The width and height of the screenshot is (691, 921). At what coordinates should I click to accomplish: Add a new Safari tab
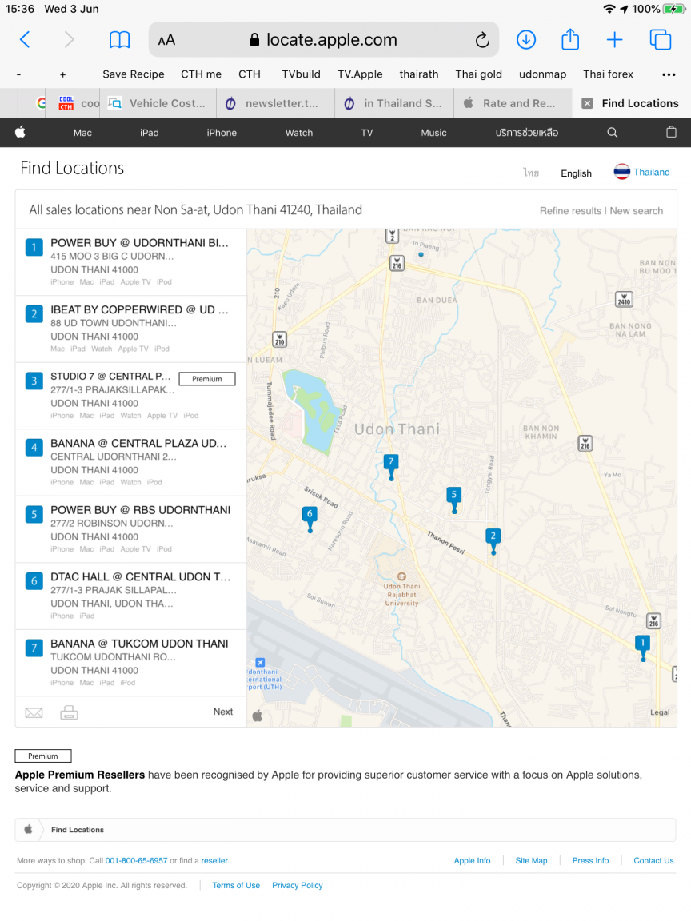tap(614, 40)
